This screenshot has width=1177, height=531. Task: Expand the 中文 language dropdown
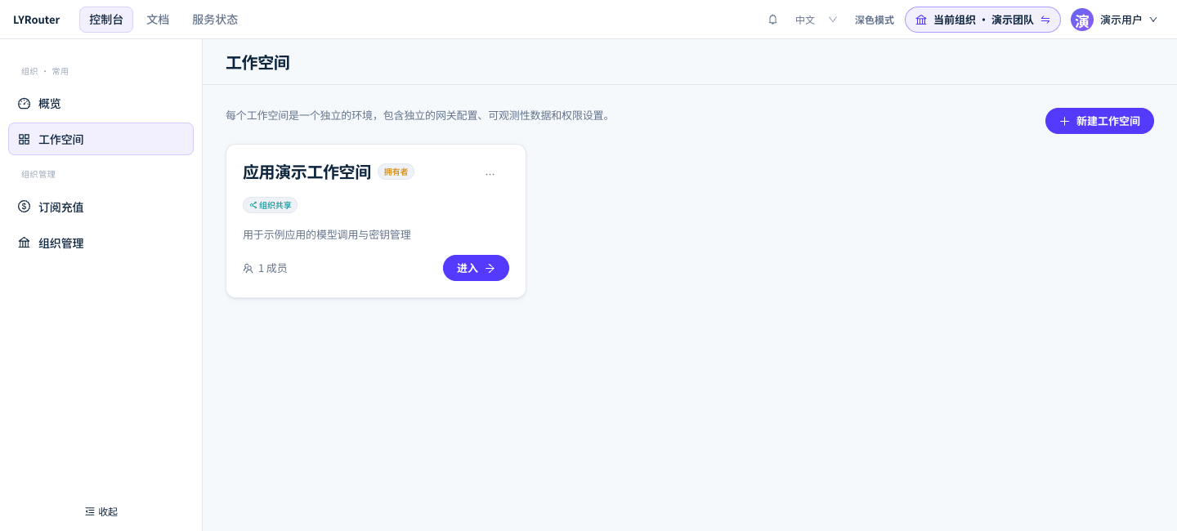(x=817, y=20)
